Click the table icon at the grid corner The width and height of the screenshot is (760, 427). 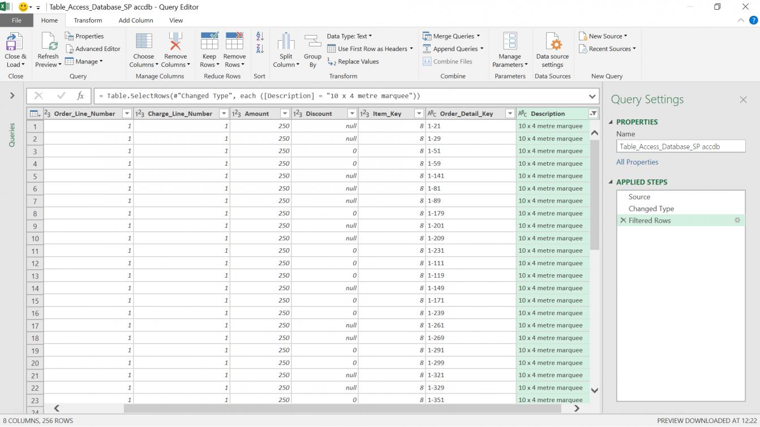coord(34,114)
